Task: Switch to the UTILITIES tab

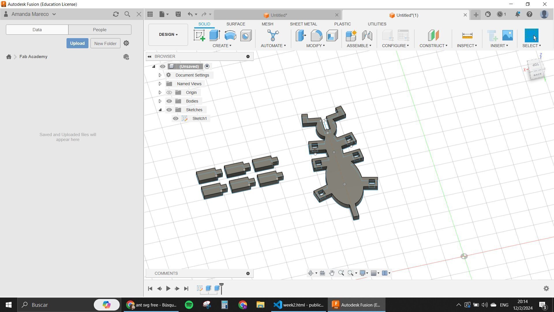Action: 377,24
